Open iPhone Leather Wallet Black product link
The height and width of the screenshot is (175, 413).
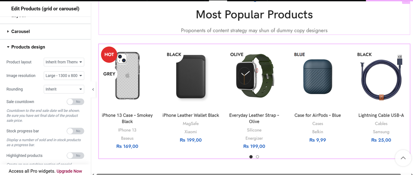(191, 115)
